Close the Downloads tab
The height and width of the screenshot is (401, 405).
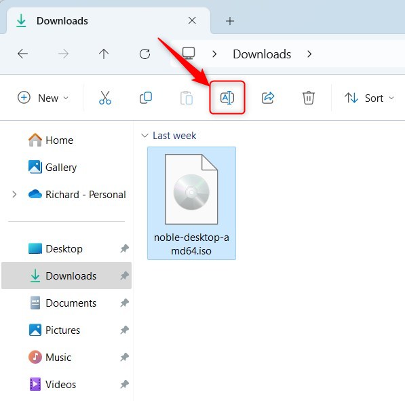point(192,20)
